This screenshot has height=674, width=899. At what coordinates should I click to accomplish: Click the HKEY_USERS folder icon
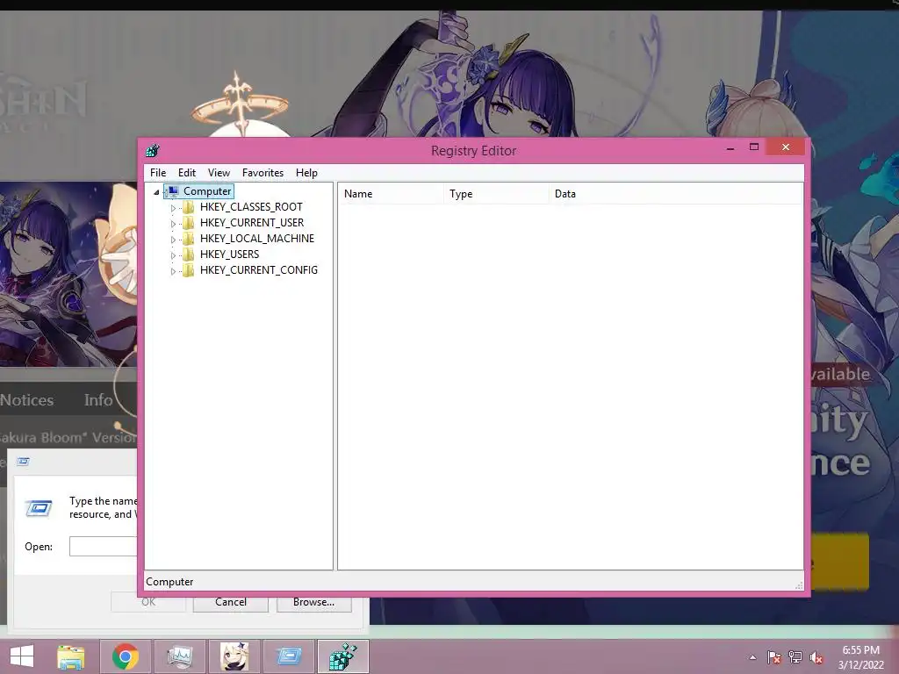(189, 254)
